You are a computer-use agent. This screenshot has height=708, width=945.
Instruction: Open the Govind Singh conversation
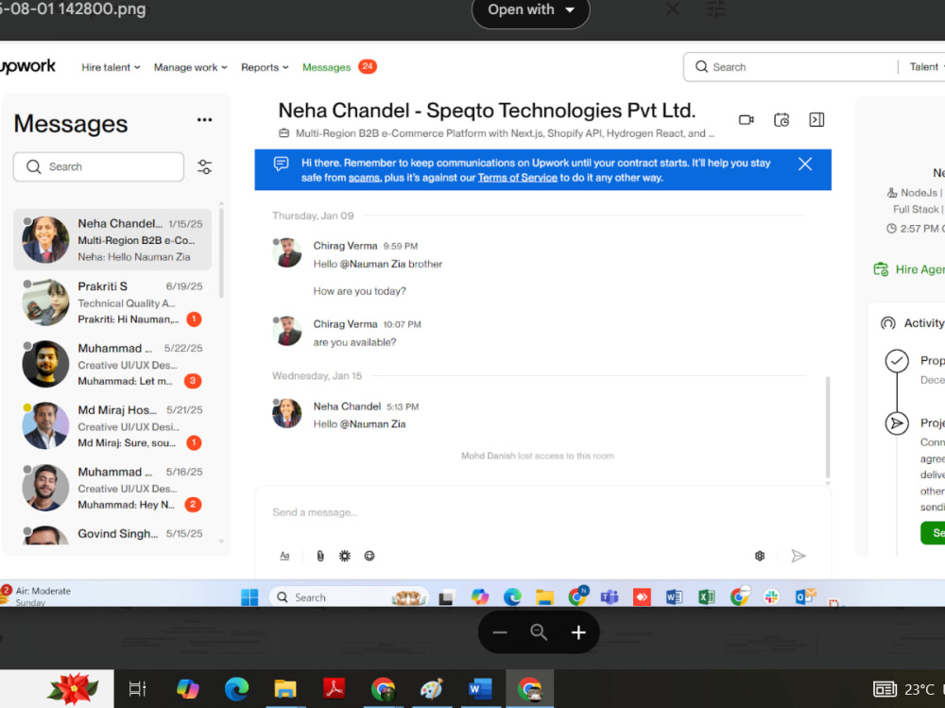coord(112,534)
